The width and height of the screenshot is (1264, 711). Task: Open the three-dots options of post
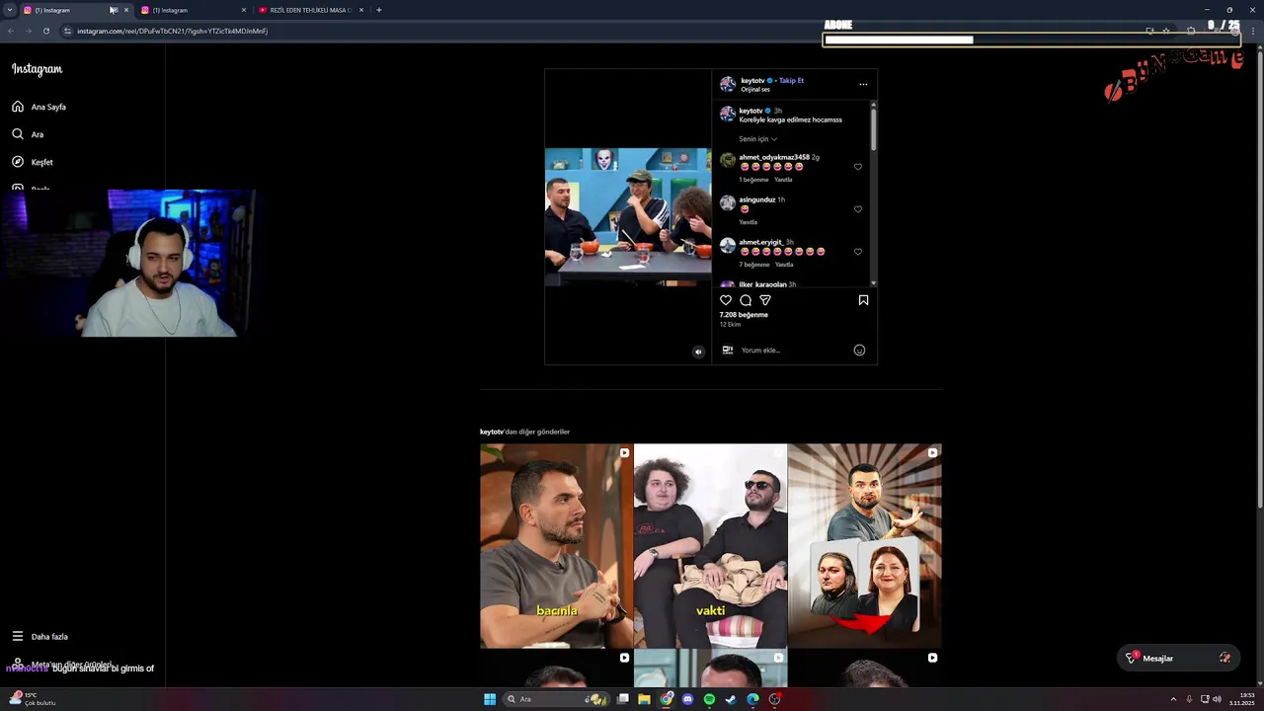point(863,84)
